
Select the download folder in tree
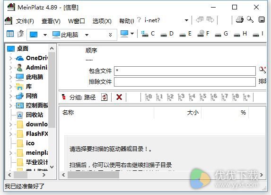(x=32, y=124)
